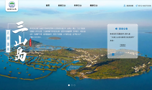
Task: Show previous announcement with left arrow
Action: pyautogui.click(x=111, y=54)
